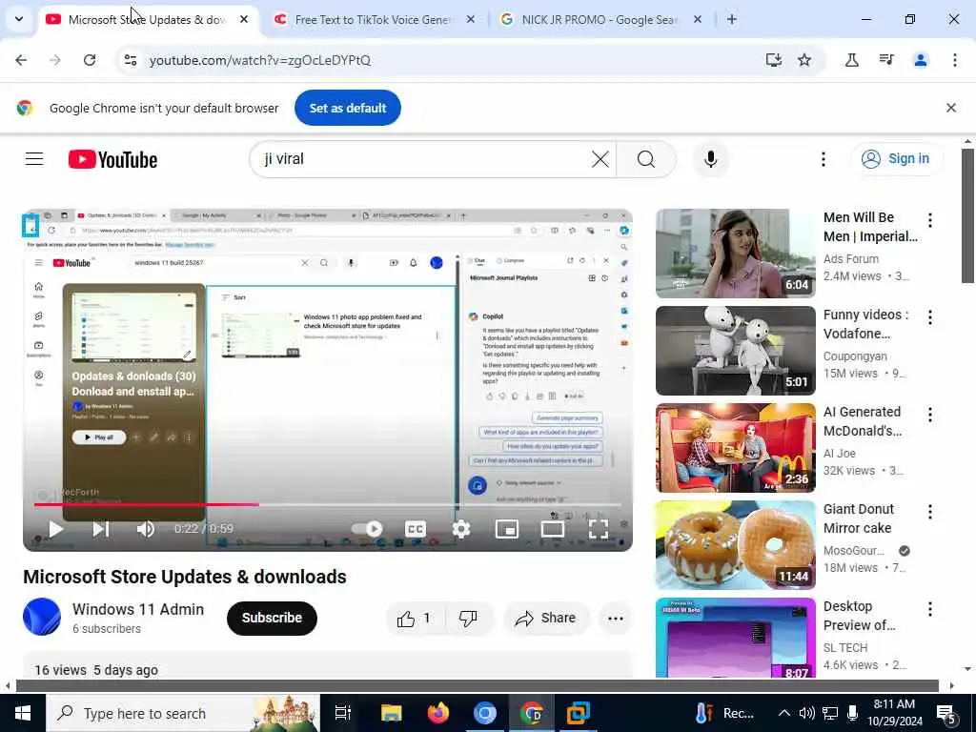Switch to the Free Text to TikTok Voice tab
This screenshot has height=732, width=976.
point(374,19)
